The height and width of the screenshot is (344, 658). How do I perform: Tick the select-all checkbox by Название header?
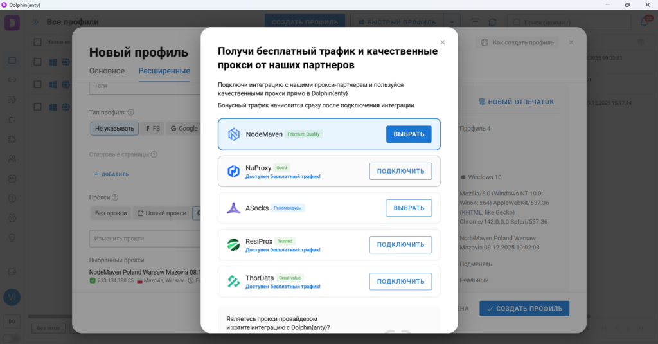click(38, 42)
